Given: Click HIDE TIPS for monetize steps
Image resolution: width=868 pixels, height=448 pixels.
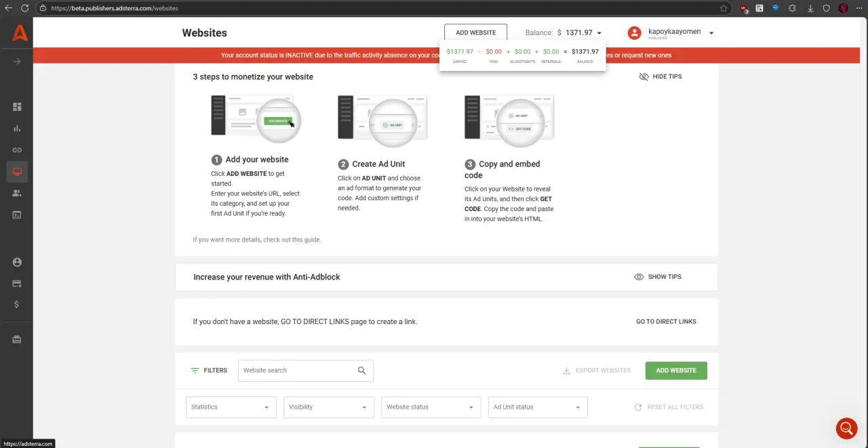Looking at the screenshot, I should tap(660, 76).
